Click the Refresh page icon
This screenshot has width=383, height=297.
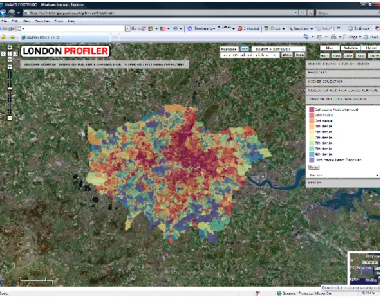point(303,13)
